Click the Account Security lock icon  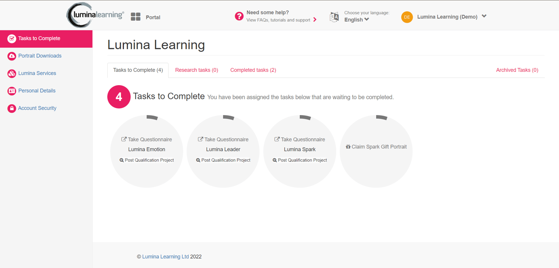pos(12,108)
